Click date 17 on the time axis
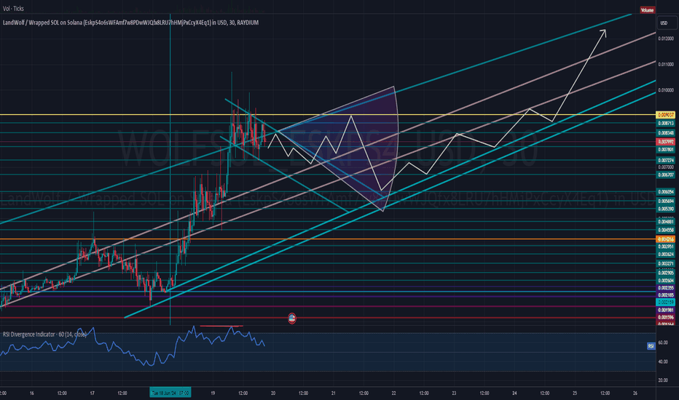This screenshot has width=679, height=400. click(x=93, y=393)
